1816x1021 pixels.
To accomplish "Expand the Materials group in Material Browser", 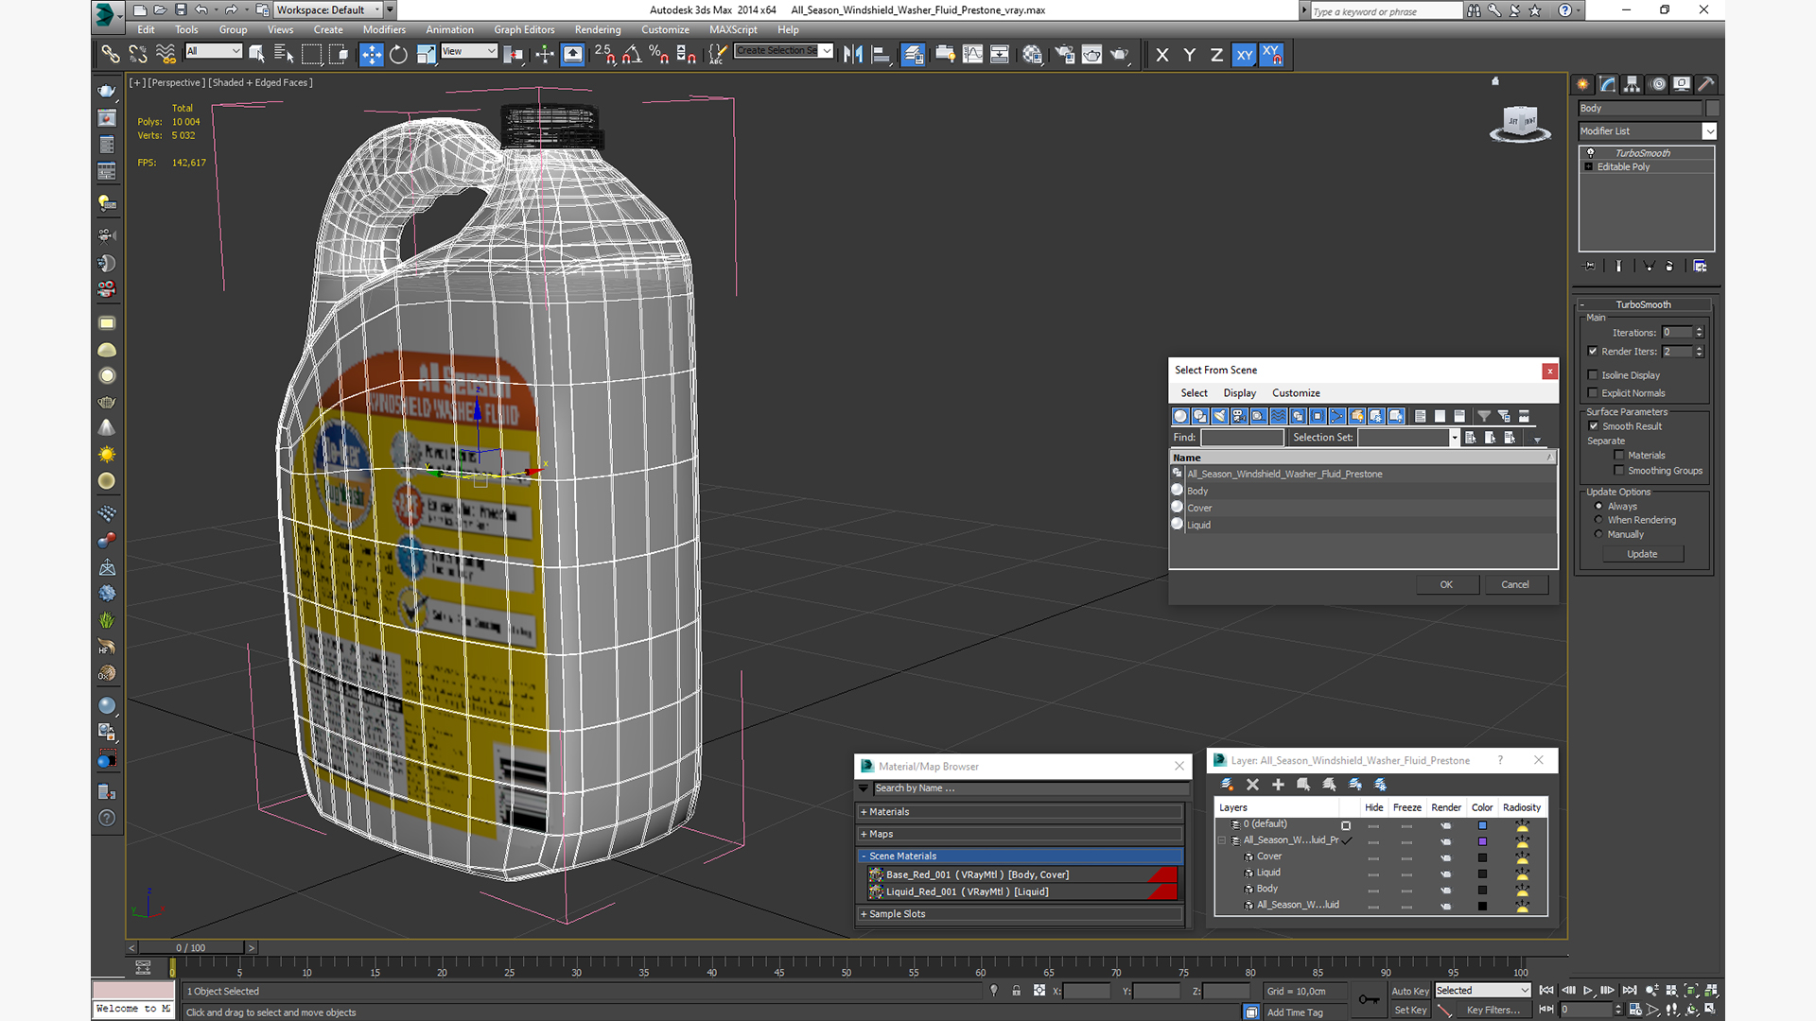I will [1021, 811].
